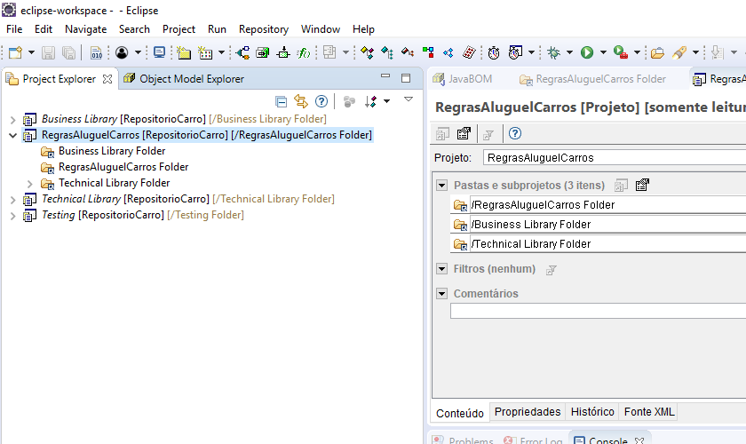Click the blue monitor console icon
Screen dimensions: 746x444
[159, 52]
